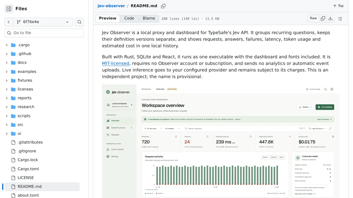Open the 6f76e4e branch selector dropdown
The height and width of the screenshot is (198, 353).
43,22
